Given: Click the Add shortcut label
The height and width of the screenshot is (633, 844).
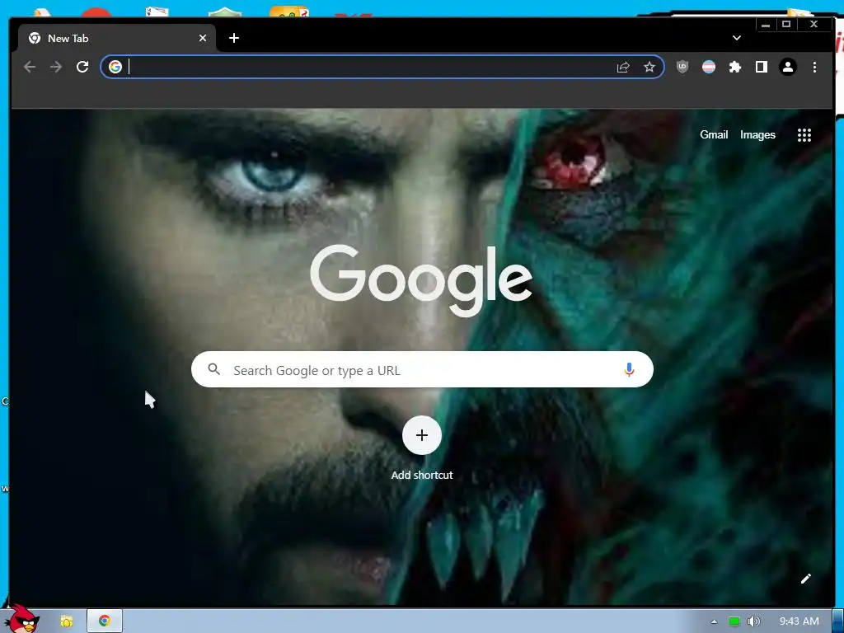Looking at the screenshot, I should point(422,475).
